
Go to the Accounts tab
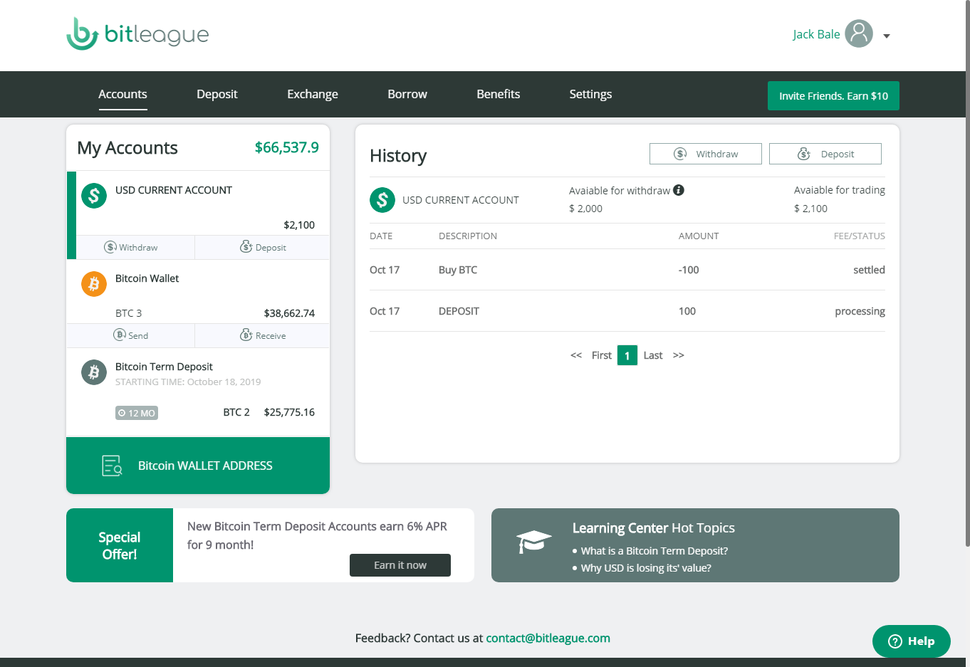(122, 94)
